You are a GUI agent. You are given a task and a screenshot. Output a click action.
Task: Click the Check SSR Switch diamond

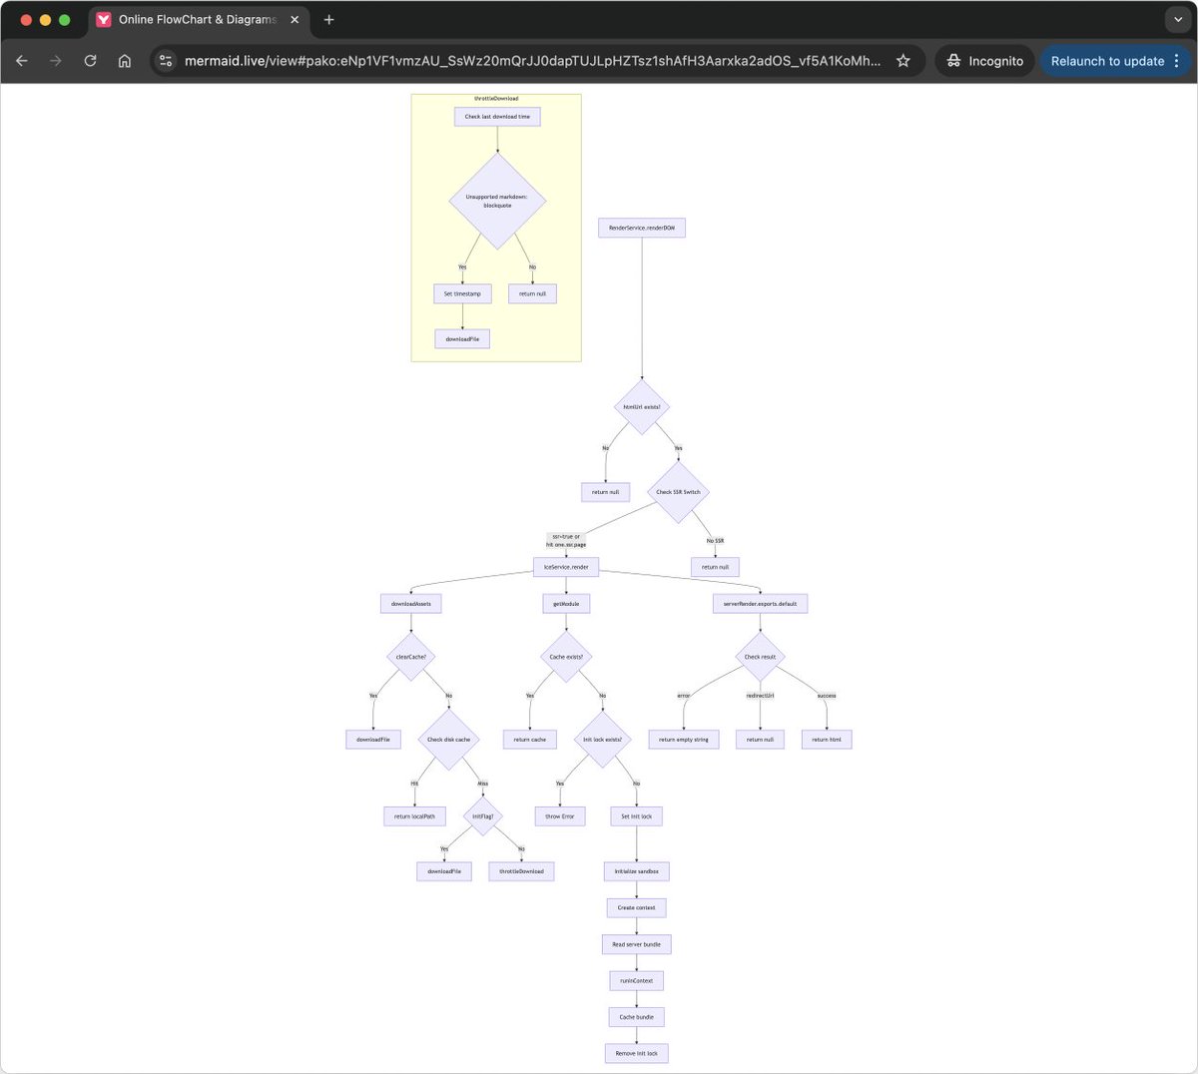(678, 492)
